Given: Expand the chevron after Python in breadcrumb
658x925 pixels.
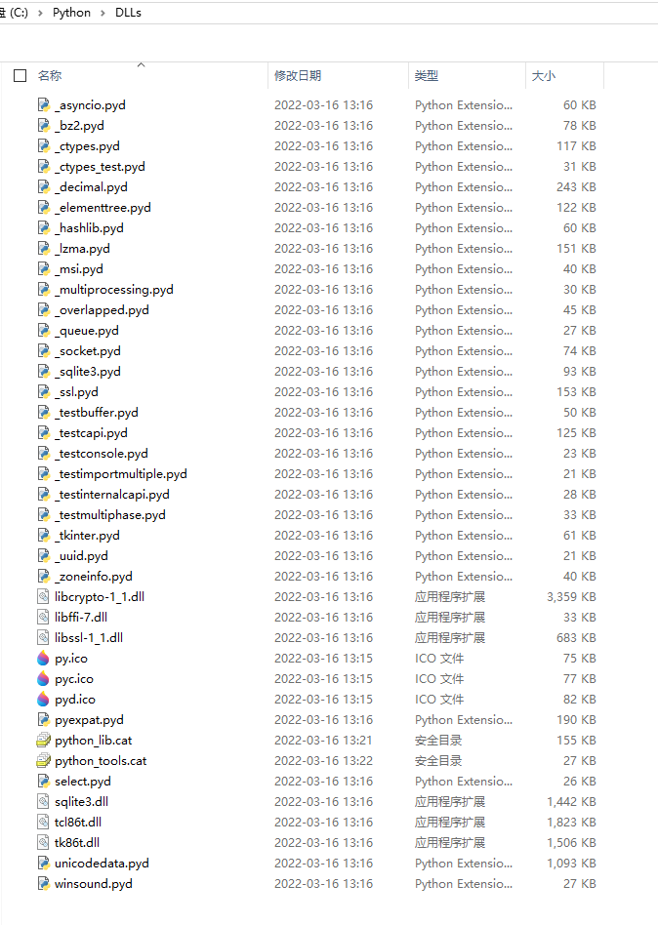Looking at the screenshot, I should [103, 13].
